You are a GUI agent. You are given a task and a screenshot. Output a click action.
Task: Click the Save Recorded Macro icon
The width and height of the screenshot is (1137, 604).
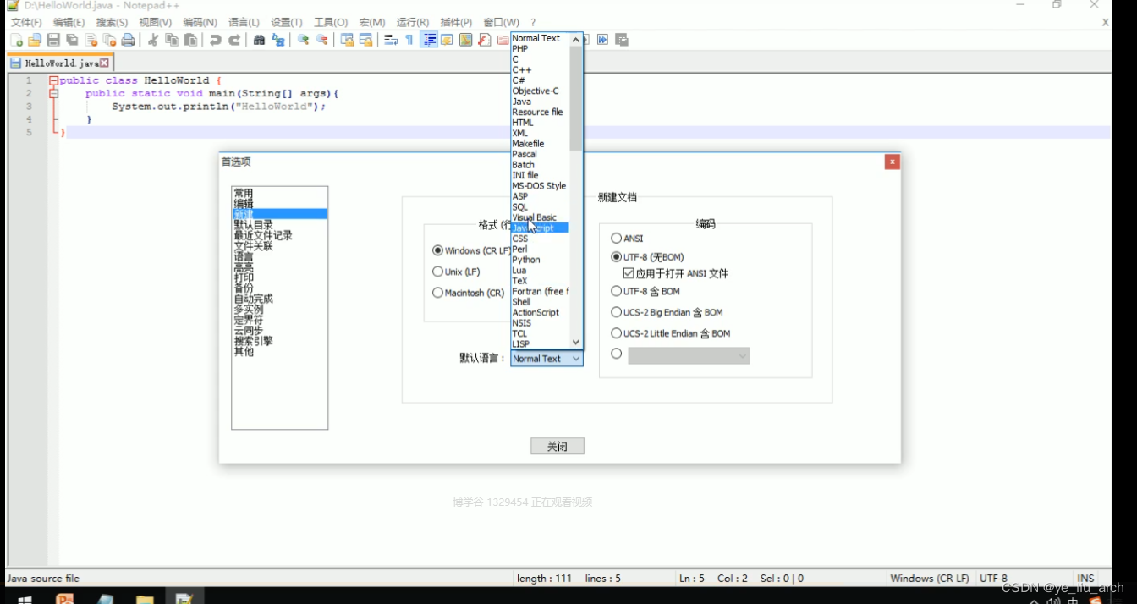click(x=622, y=40)
